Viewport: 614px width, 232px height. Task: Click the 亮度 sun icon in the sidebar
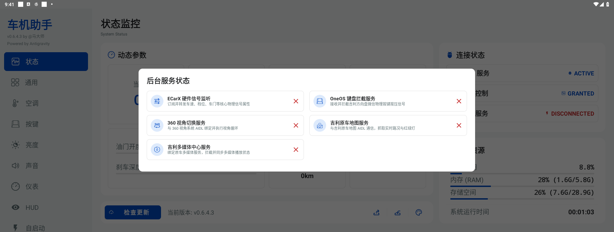15,145
